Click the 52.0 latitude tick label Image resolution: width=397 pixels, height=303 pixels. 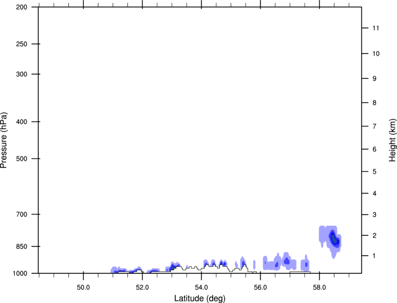pyautogui.click(x=142, y=288)
